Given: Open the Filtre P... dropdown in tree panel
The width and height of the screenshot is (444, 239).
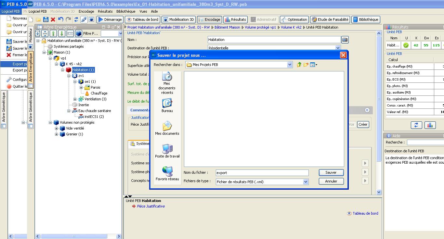Looking at the screenshot, I should (x=120, y=33).
